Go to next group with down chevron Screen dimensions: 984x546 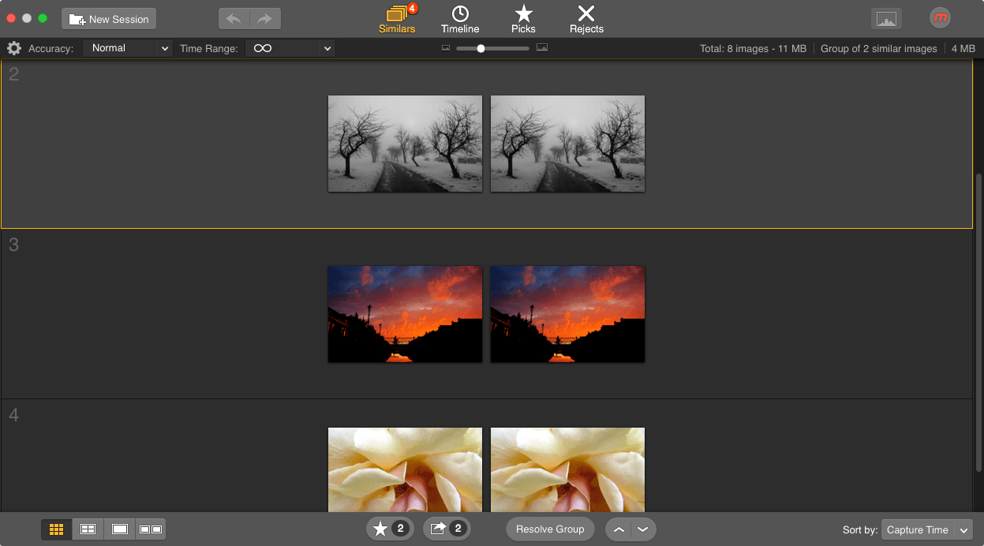(643, 529)
